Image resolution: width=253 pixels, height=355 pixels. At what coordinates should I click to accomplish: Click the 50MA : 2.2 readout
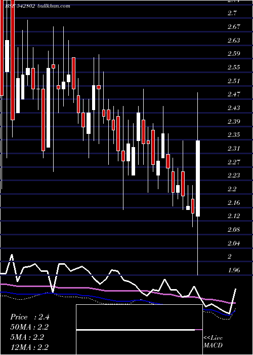(29, 327)
